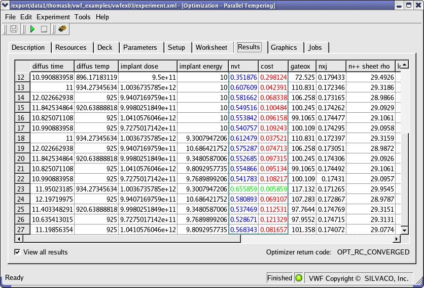Switch to the Setup tab
Screen dimensions: 424x288
(176, 47)
